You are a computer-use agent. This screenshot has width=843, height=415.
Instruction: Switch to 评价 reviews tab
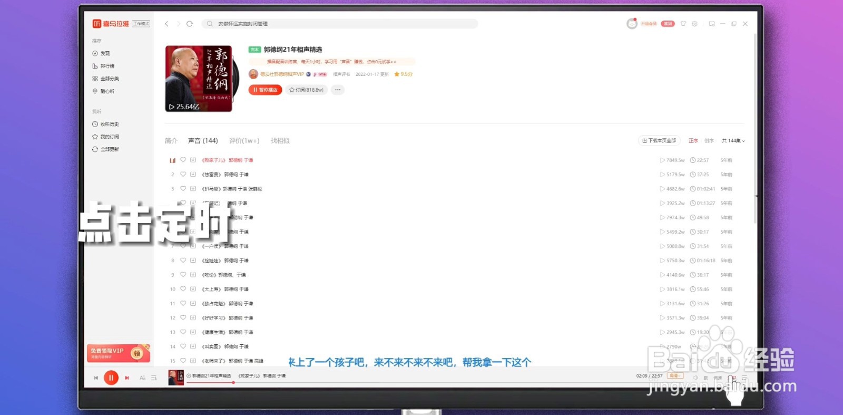coord(244,141)
